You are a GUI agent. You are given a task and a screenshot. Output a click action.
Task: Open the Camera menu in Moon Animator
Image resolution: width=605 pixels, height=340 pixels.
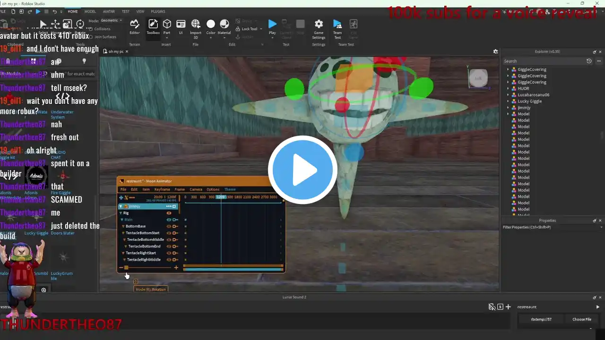(196, 189)
